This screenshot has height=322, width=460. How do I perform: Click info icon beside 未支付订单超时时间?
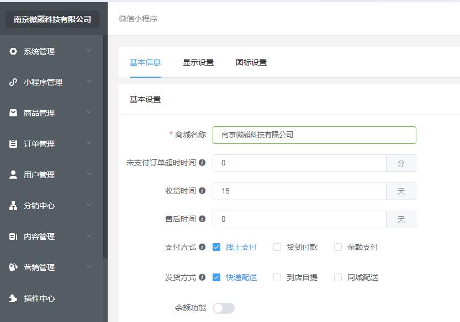pyautogui.click(x=202, y=163)
